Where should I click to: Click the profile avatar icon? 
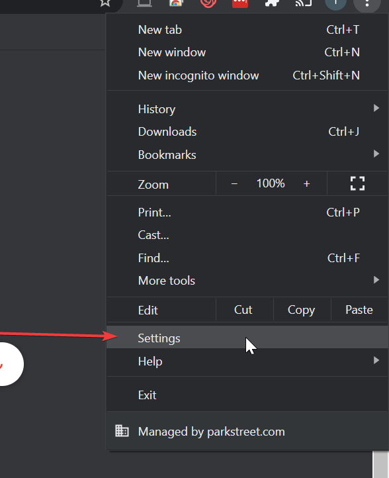coord(335,3)
